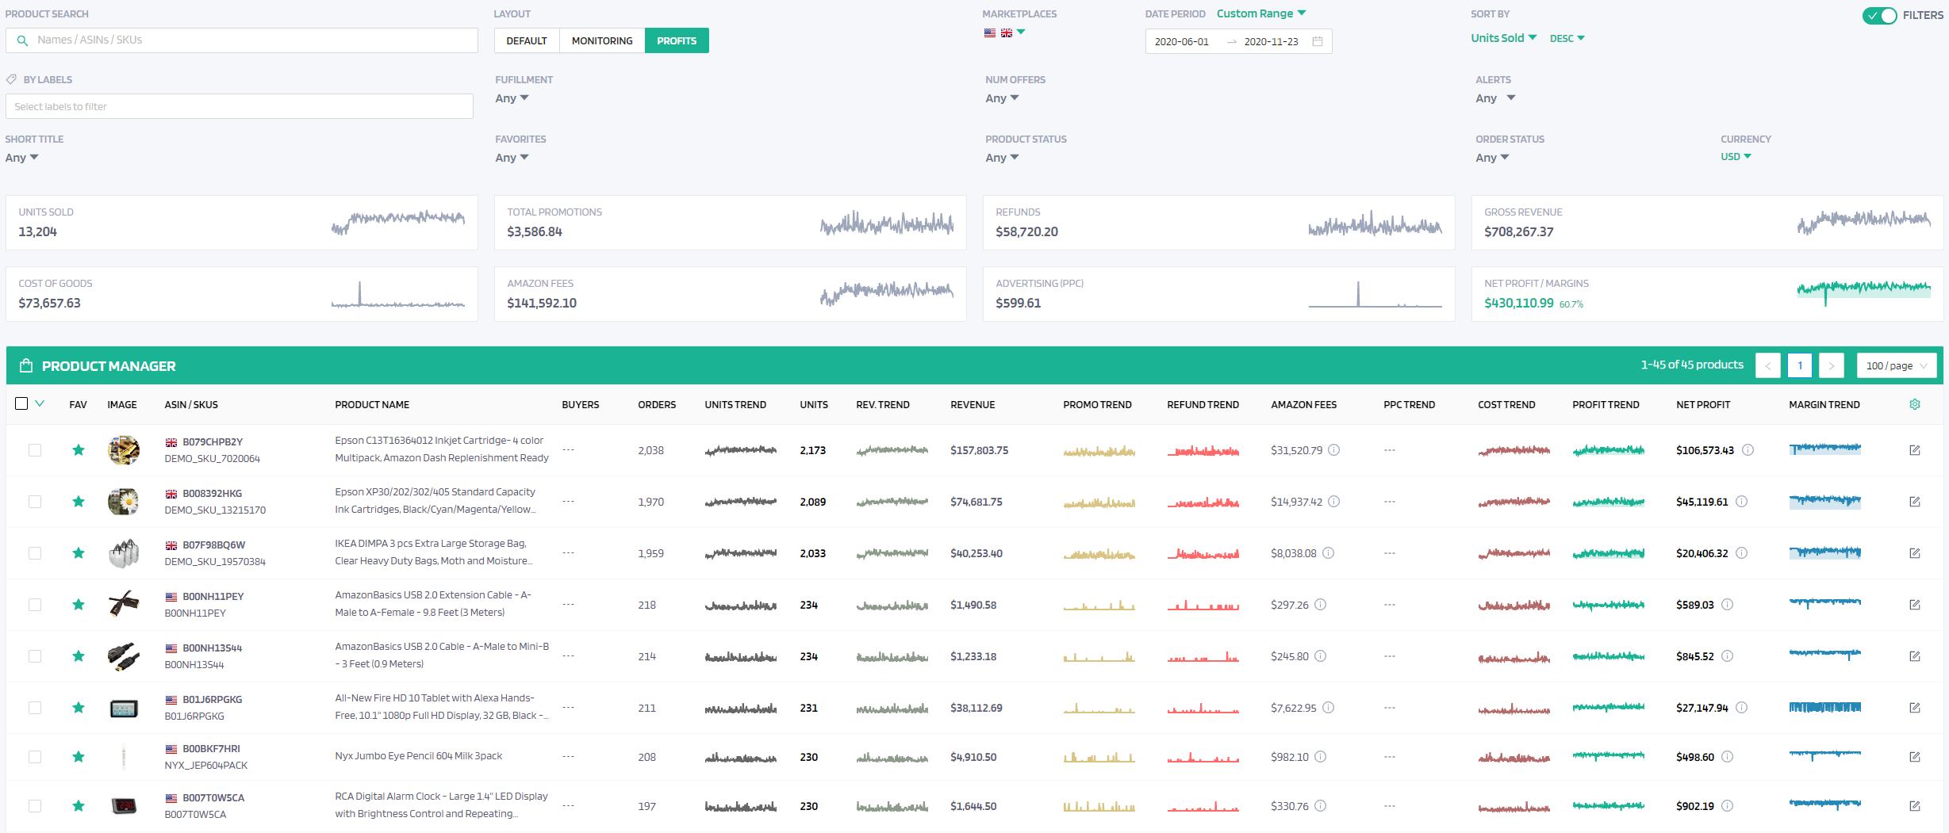This screenshot has height=833, width=1949.
Task: Open the Order Status dropdown
Action: 1492,158
